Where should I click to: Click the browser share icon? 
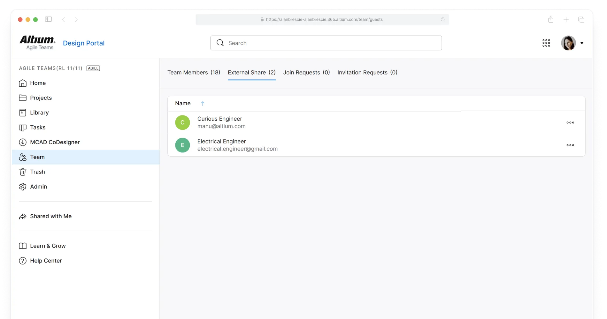point(551,19)
